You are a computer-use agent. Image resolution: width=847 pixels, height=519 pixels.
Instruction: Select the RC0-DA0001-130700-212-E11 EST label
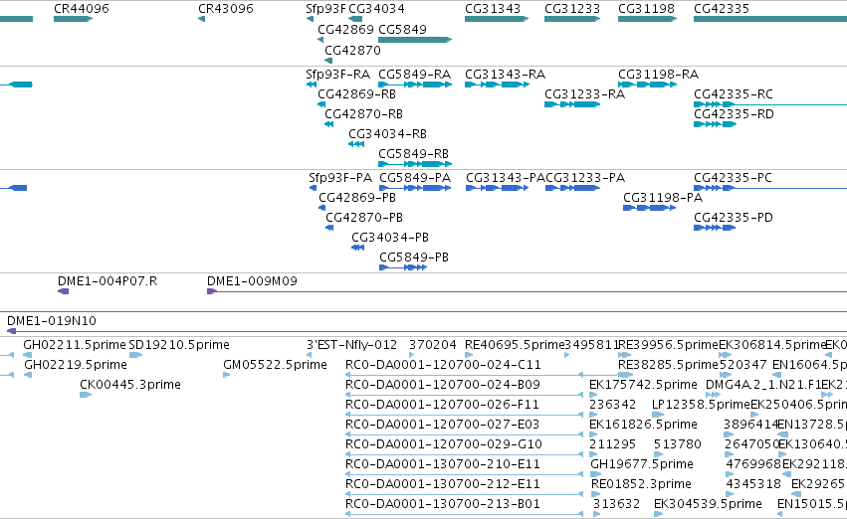pyautogui.click(x=442, y=484)
